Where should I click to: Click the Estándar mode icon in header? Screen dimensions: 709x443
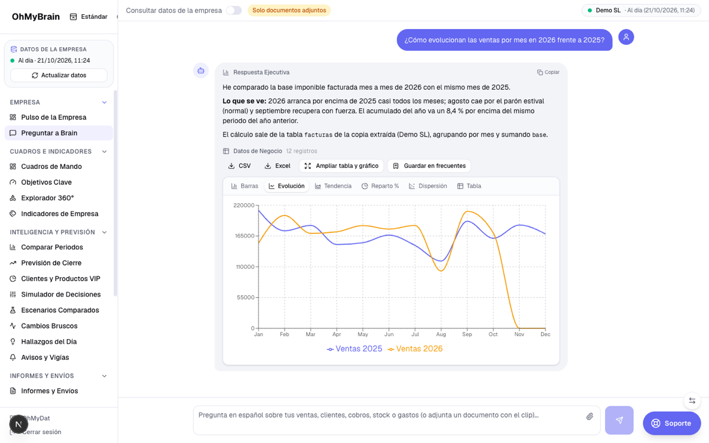pyautogui.click(x=73, y=17)
